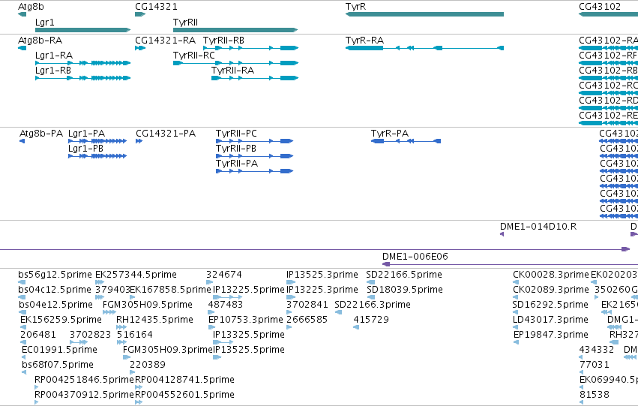The width and height of the screenshot is (638, 406).
Task: Click the 220389 feature label
Action: 148,365
